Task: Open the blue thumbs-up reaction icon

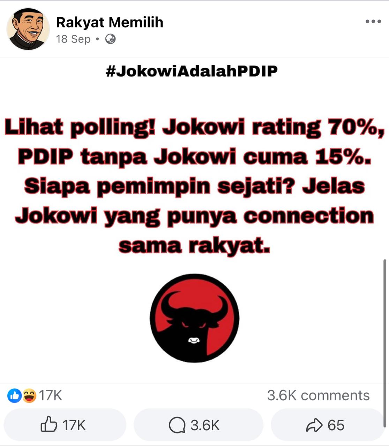Action: click(15, 395)
